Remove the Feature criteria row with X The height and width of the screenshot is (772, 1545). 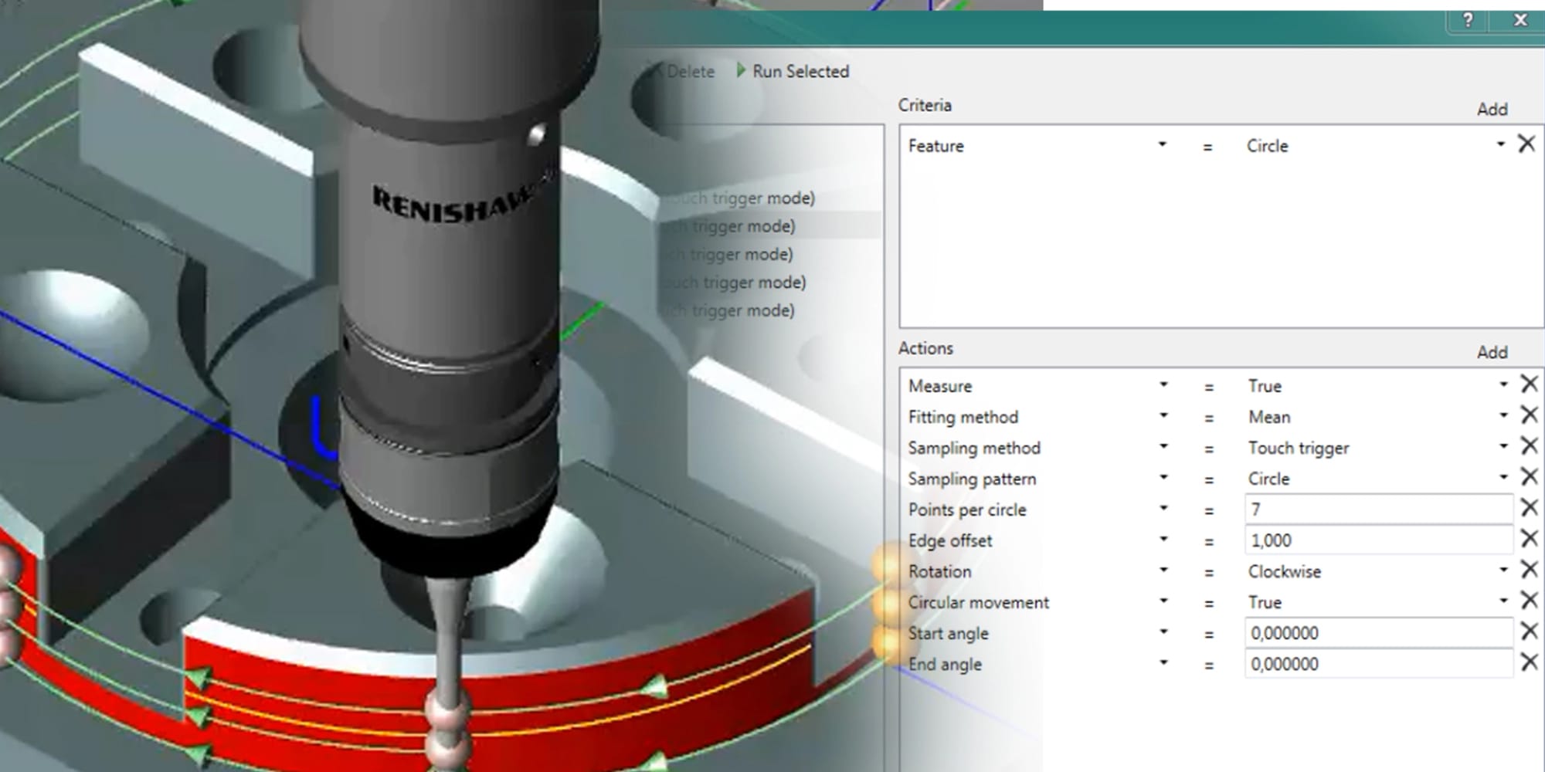coord(1526,144)
